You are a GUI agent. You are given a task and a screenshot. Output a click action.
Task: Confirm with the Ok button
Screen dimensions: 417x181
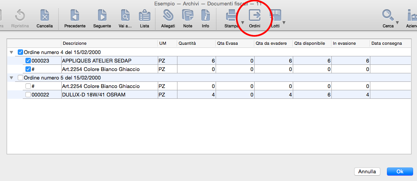[400, 171]
